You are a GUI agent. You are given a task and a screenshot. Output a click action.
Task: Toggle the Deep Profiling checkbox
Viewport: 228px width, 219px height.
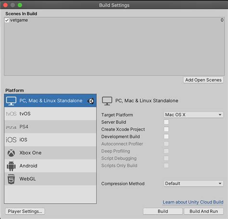[166, 151]
